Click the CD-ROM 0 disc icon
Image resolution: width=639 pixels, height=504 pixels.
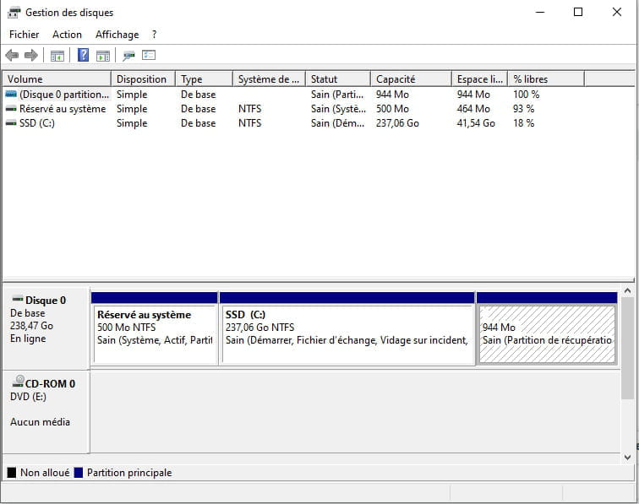point(17,382)
